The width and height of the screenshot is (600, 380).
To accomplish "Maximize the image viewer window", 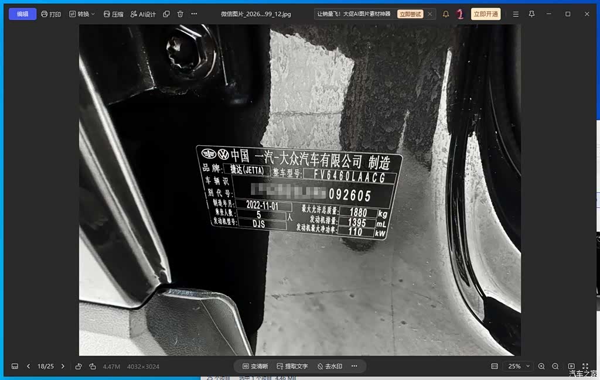I will click(568, 14).
